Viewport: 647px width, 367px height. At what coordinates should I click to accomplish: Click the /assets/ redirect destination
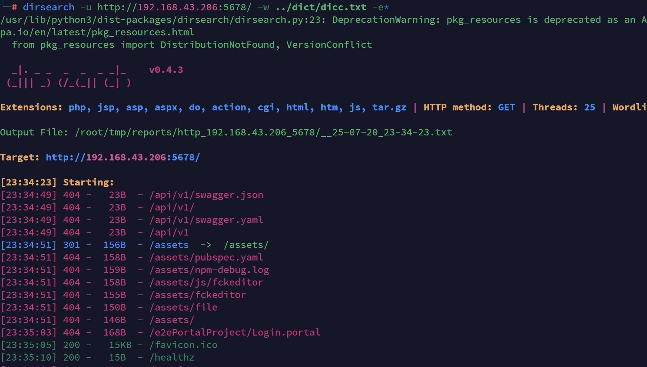pos(246,245)
